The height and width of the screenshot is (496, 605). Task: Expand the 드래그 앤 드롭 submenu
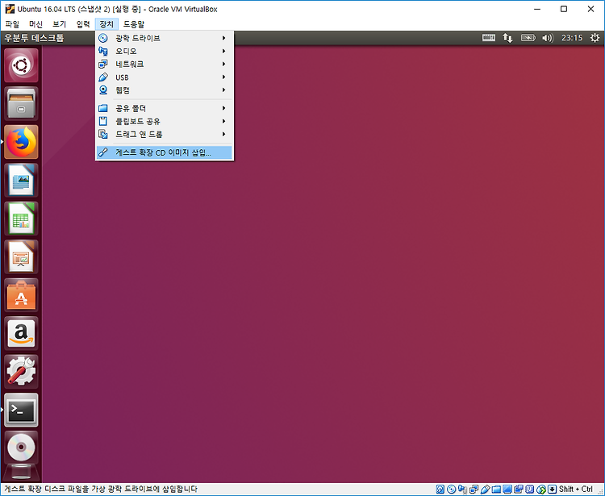(165, 134)
